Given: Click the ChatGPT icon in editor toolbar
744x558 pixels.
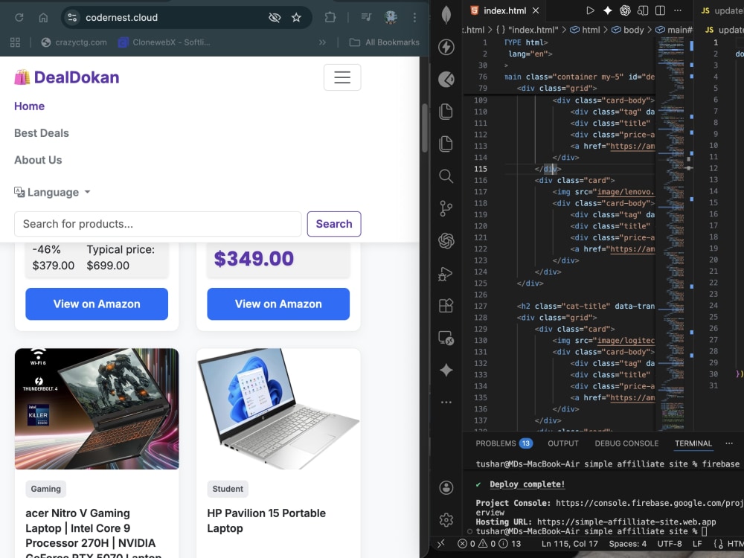Looking at the screenshot, I should tap(625, 10).
